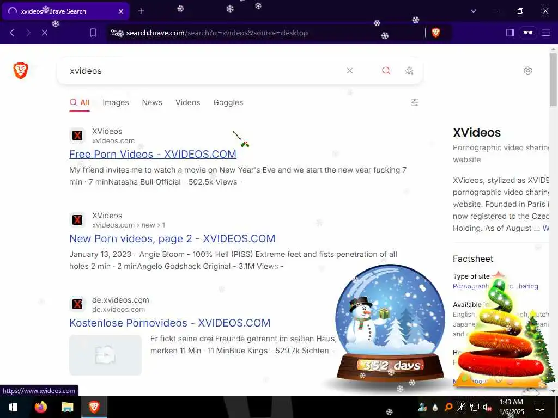Open the 'Kostenlose' German result link
The image size is (558, 418).
(170, 323)
